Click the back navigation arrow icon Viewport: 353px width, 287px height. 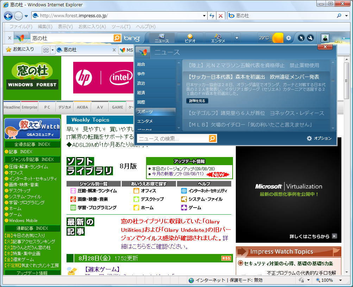point(8,15)
